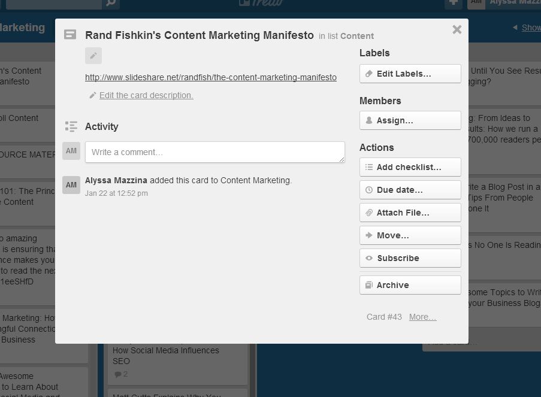Click Move card button
541x397 pixels.
(410, 235)
